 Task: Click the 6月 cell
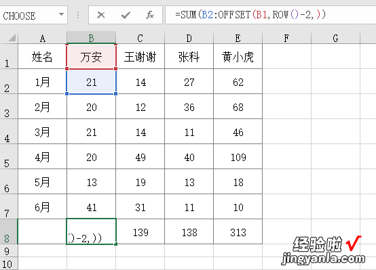(x=43, y=206)
